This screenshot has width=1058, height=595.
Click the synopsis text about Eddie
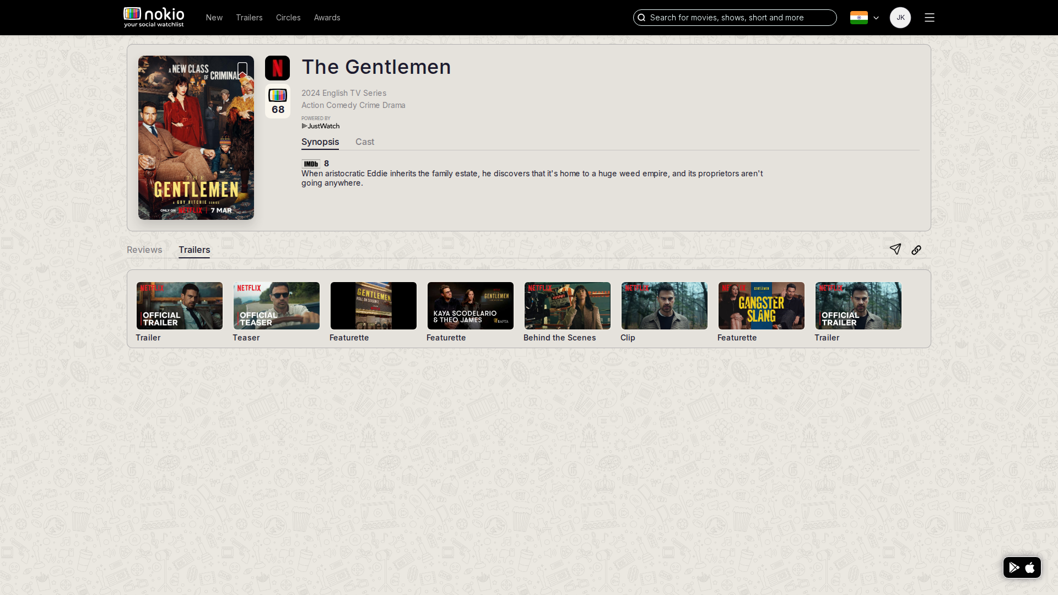tap(532, 178)
